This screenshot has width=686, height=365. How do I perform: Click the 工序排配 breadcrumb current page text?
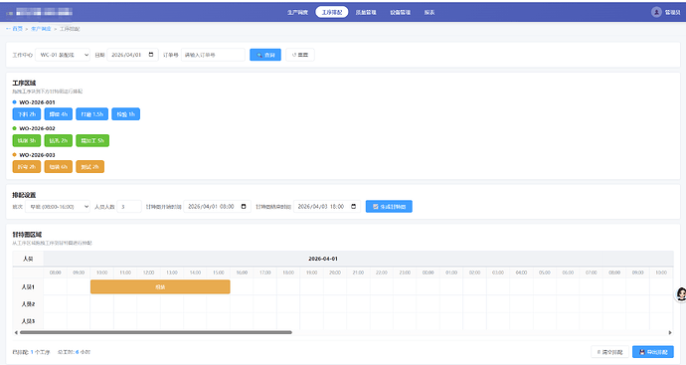point(70,29)
